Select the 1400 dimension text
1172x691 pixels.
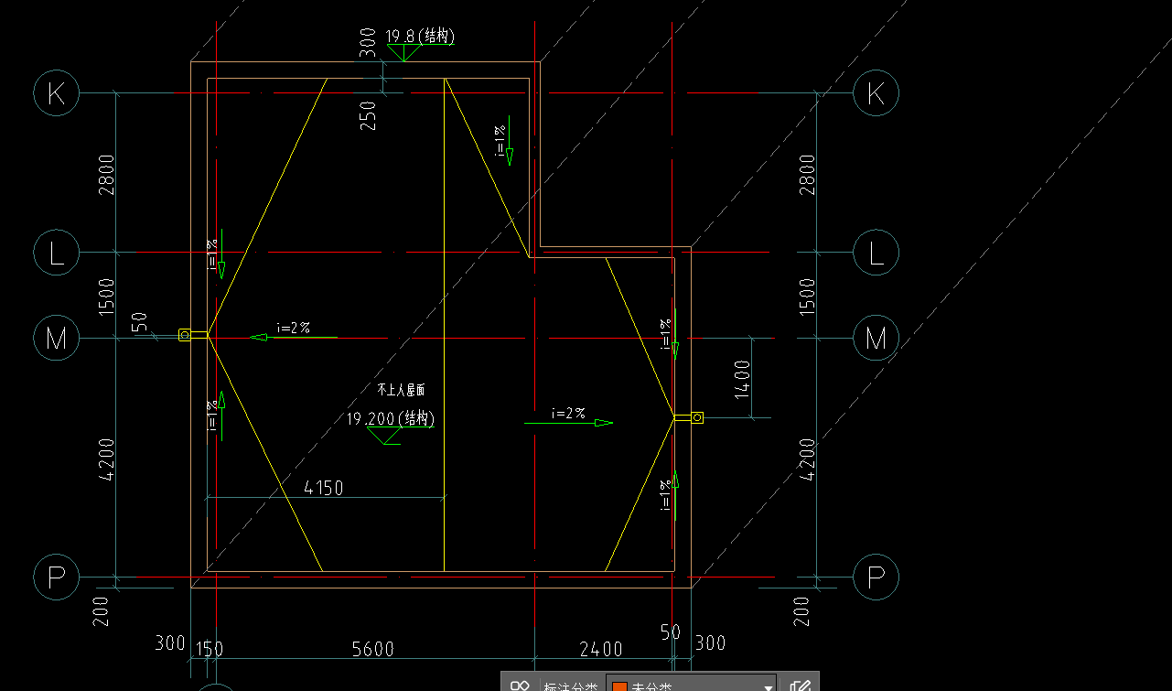(742, 378)
